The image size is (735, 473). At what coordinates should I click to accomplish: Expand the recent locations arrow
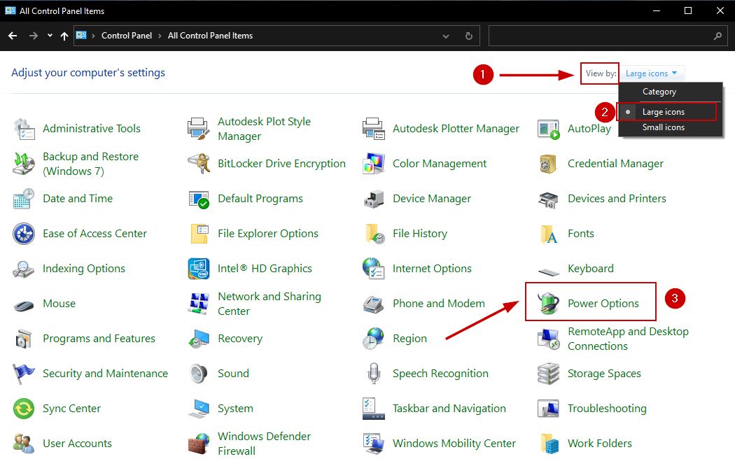50,36
